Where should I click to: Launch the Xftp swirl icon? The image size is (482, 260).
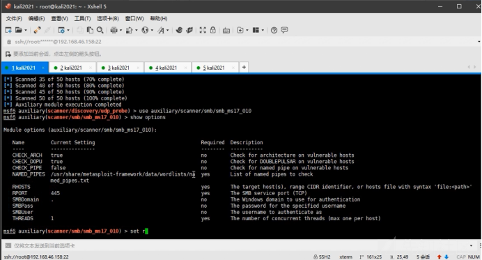179,30
